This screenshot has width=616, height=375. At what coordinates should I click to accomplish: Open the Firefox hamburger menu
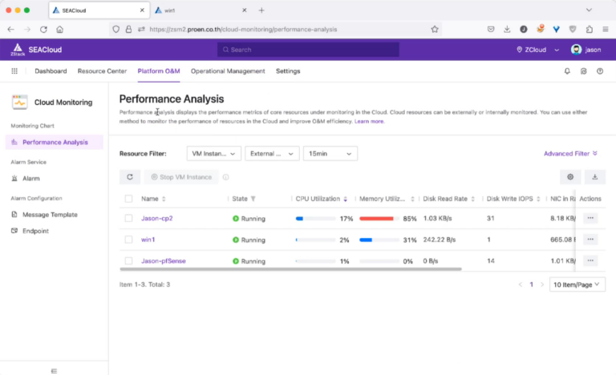click(606, 29)
